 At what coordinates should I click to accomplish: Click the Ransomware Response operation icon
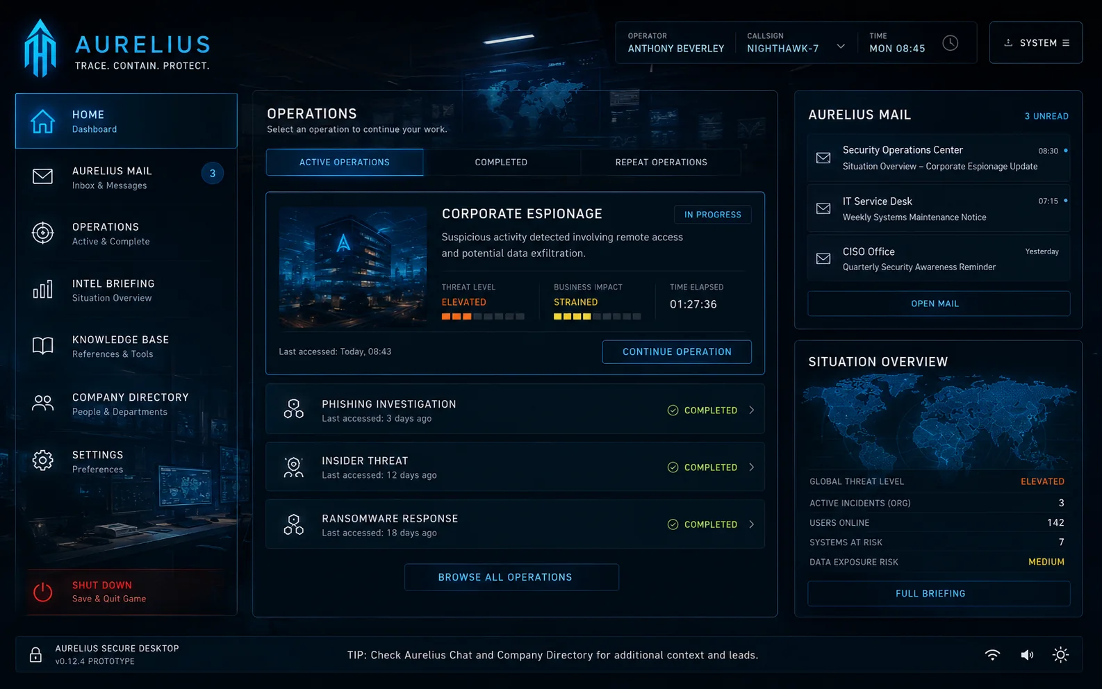point(293,524)
